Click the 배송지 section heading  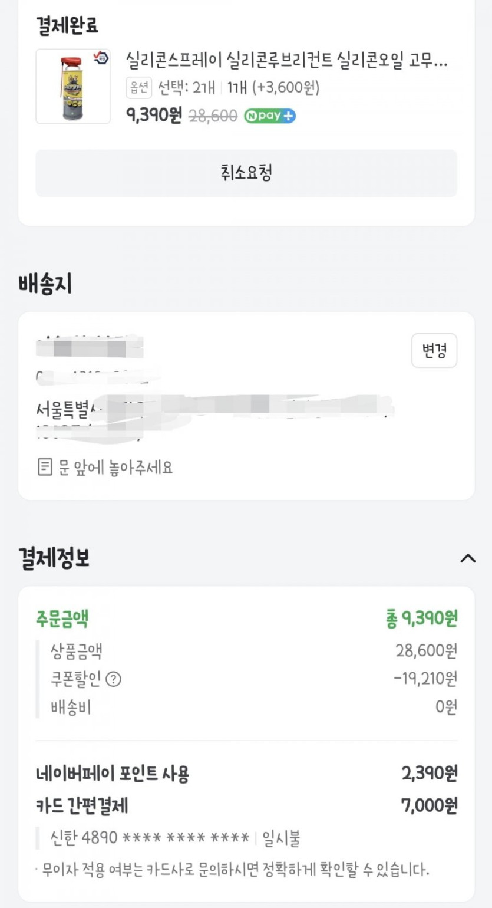[x=45, y=284]
